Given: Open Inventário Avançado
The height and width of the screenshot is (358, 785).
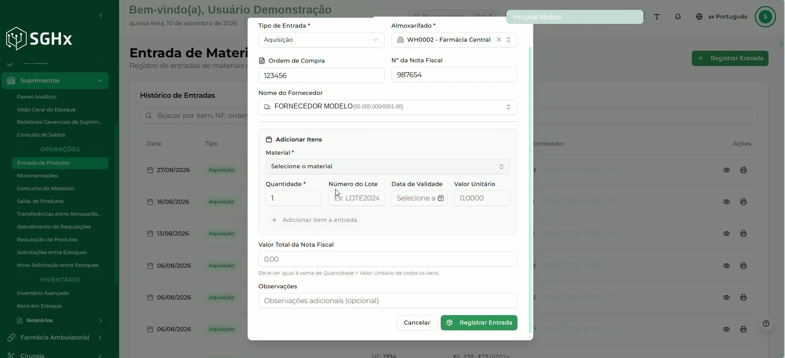Looking at the screenshot, I should [43, 293].
